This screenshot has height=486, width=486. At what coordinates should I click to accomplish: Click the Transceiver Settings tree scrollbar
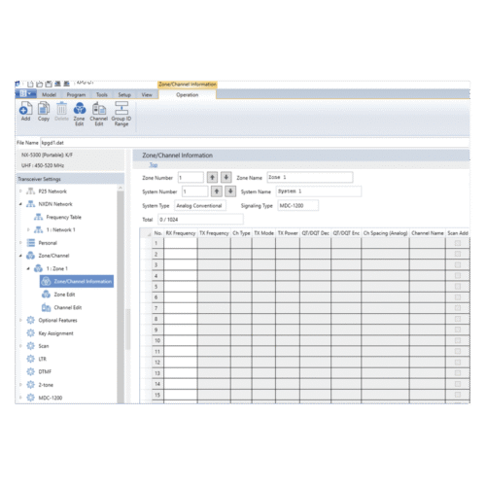[x=121, y=294]
